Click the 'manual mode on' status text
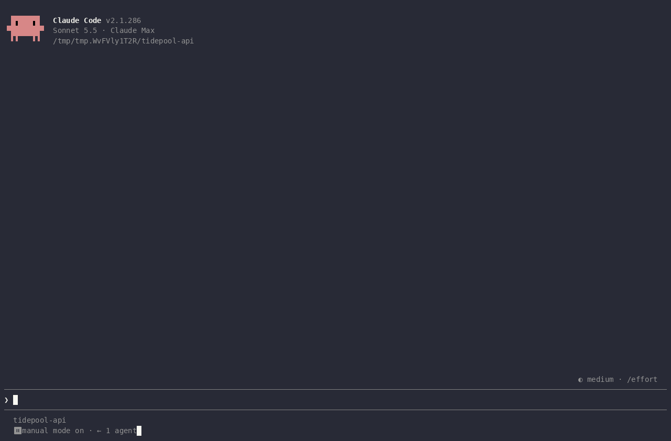The width and height of the screenshot is (671, 441). pos(53,431)
